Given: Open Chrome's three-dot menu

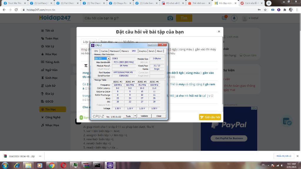Looking at the screenshot, I should click(x=297, y=10).
